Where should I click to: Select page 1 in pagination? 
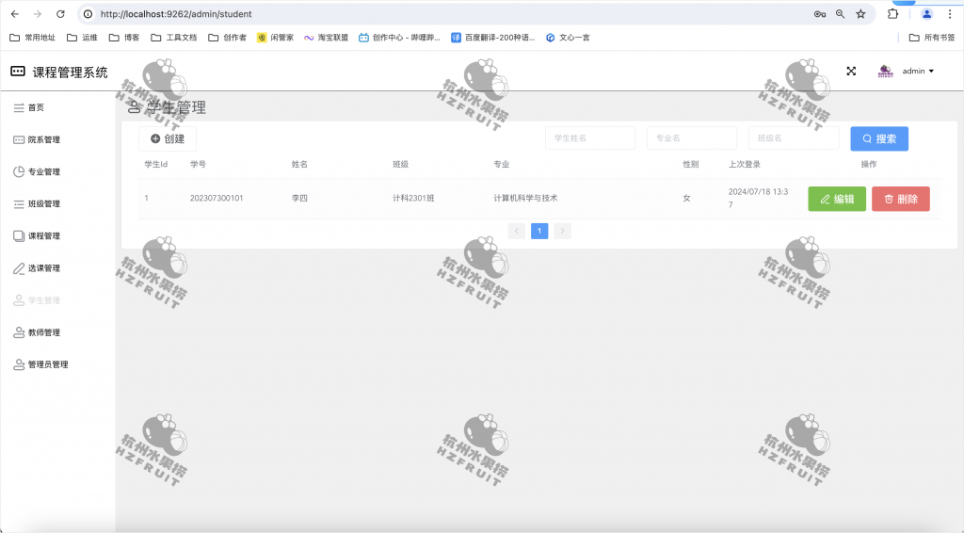(539, 231)
